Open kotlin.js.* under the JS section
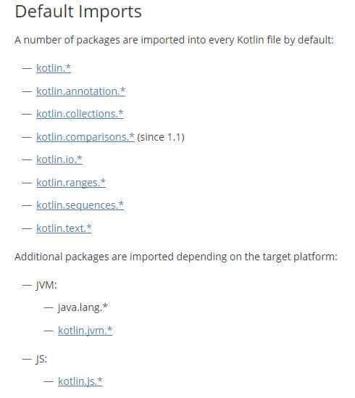 (80, 381)
